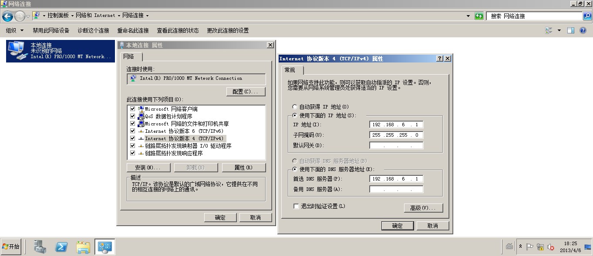Expand arrow after 网络连接 breadcrumb

(147, 16)
